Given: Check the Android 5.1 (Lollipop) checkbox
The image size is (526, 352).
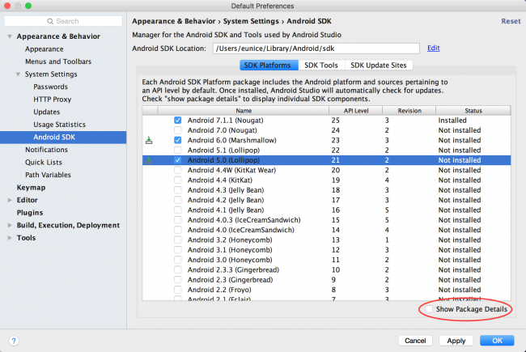Looking at the screenshot, I should (178, 150).
